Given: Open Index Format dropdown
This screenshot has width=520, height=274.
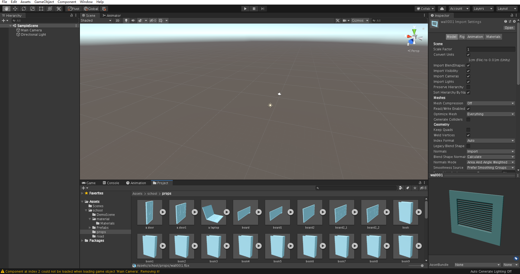Looking at the screenshot, I should [x=490, y=141].
